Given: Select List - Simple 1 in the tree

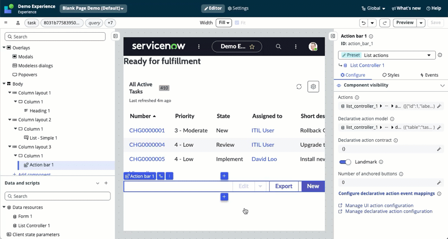Looking at the screenshot, I should [43, 138].
